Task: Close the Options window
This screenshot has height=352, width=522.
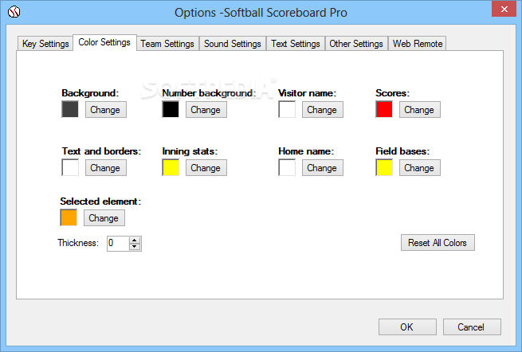Action: coord(504,9)
